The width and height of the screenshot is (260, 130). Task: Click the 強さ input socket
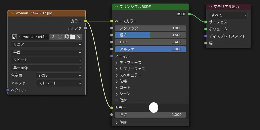point(112,115)
